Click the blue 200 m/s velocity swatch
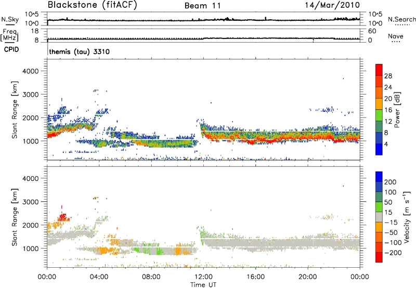 (x=379, y=177)
